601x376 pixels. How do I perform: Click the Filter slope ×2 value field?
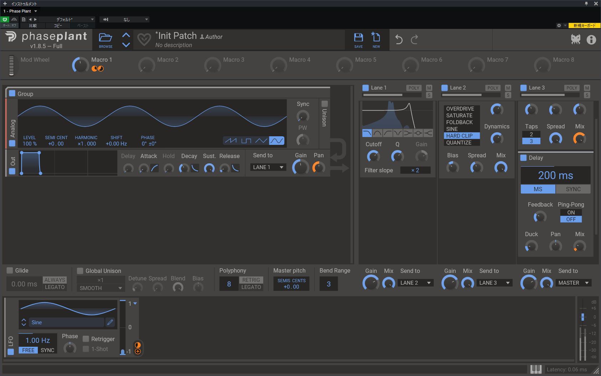[415, 170]
